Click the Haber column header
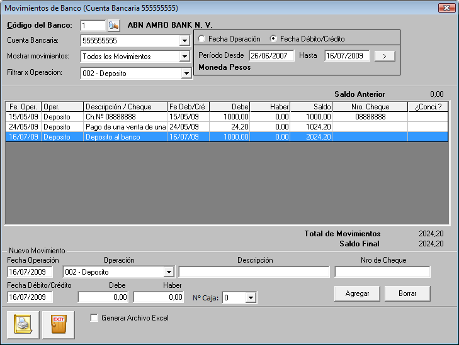The width and height of the screenshot is (459, 345). coord(270,107)
